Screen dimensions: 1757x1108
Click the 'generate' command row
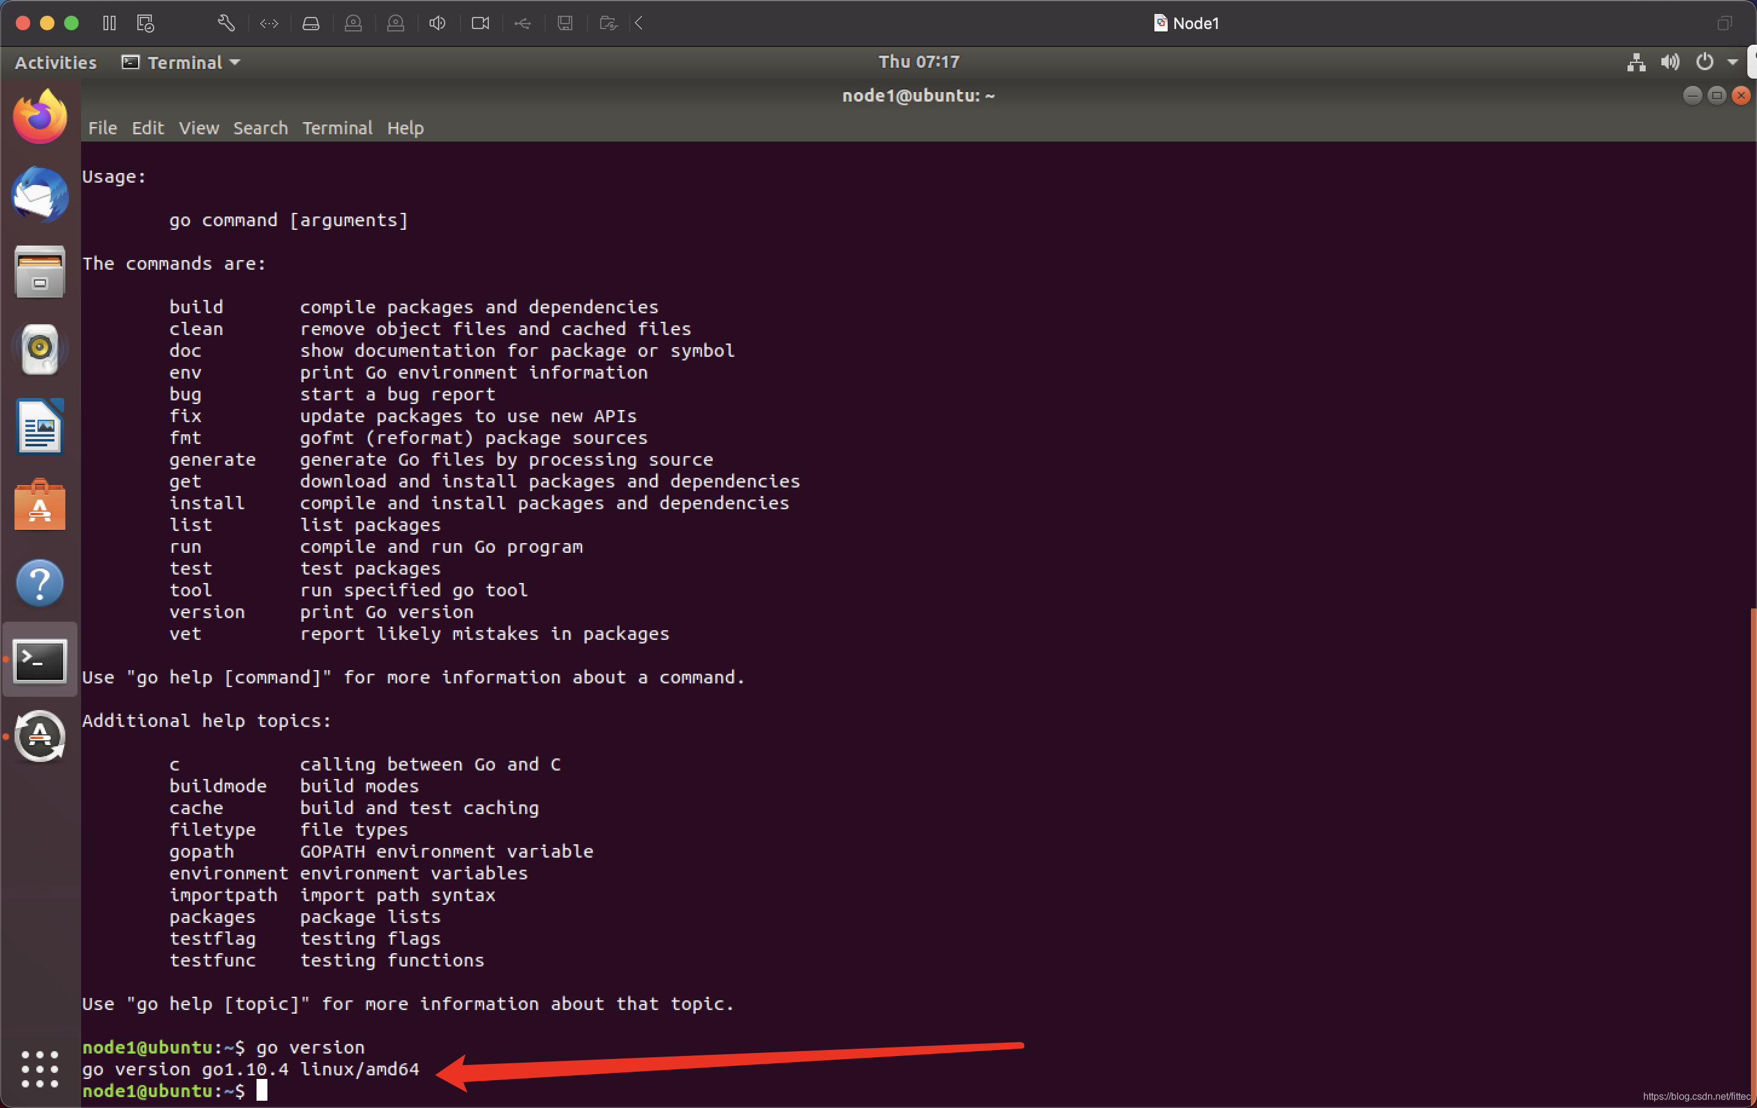(442, 460)
